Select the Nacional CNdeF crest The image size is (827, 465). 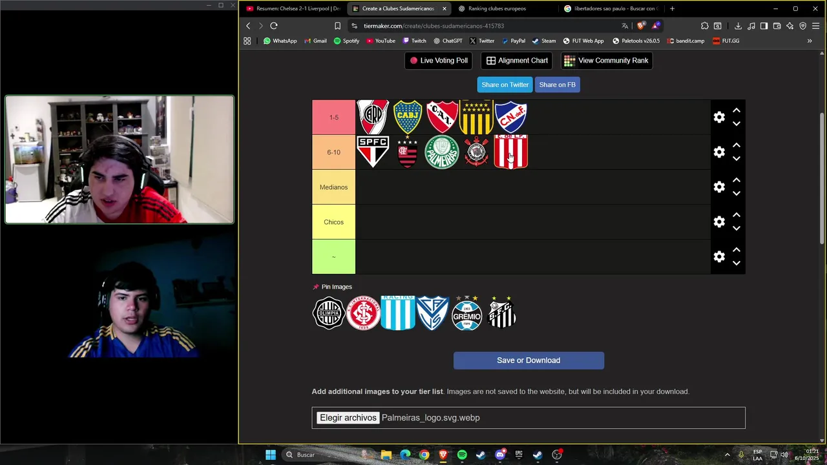[511, 117]
